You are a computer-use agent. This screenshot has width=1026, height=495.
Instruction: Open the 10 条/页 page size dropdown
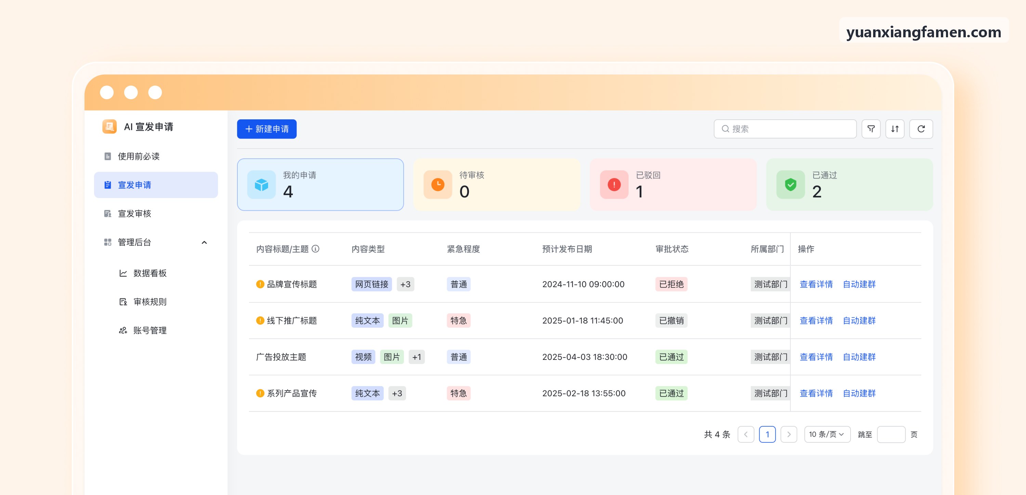tap(827, 434)
